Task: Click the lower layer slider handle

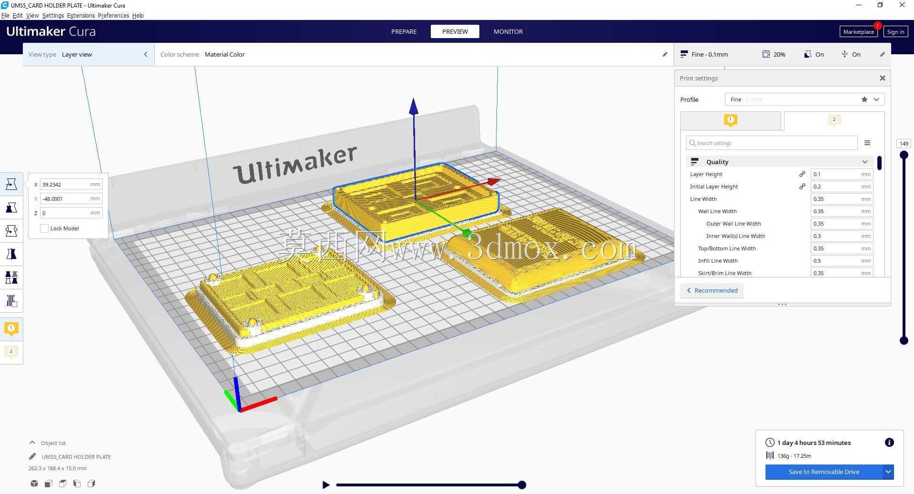Action: click(904, 340)
